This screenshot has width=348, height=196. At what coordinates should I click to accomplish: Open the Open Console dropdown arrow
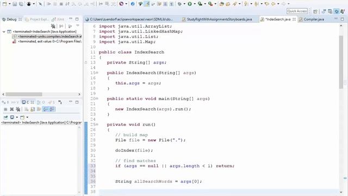click(x=27, y=117)
